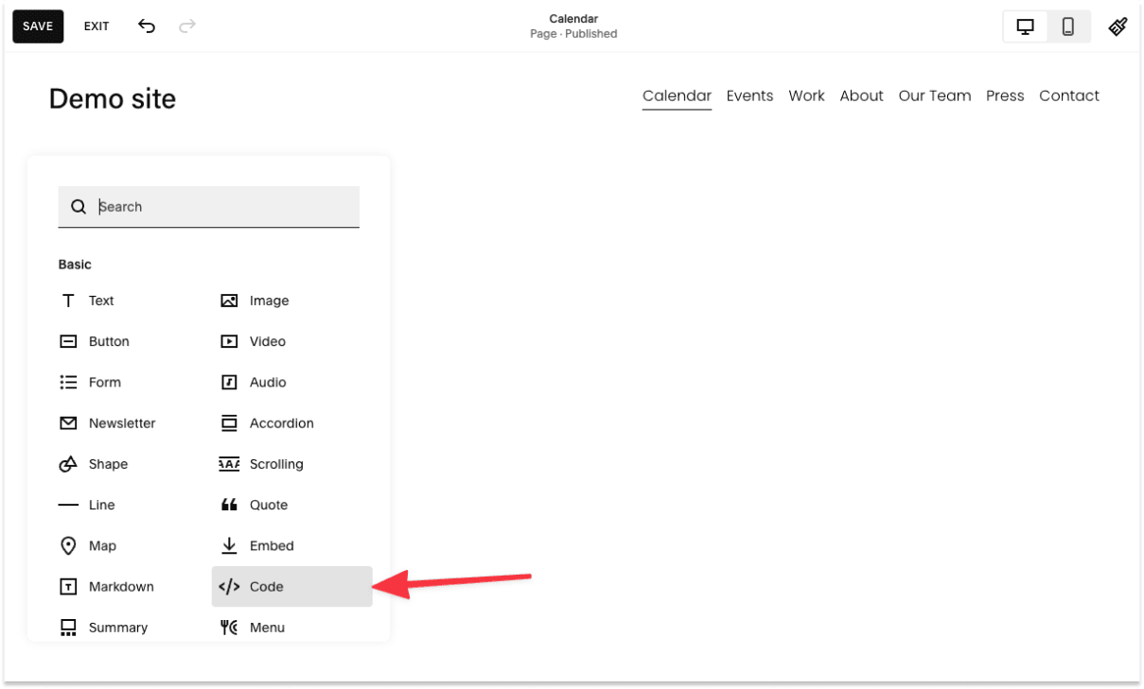Open the Events page tab
The image size is (1144, 689).
749,95
